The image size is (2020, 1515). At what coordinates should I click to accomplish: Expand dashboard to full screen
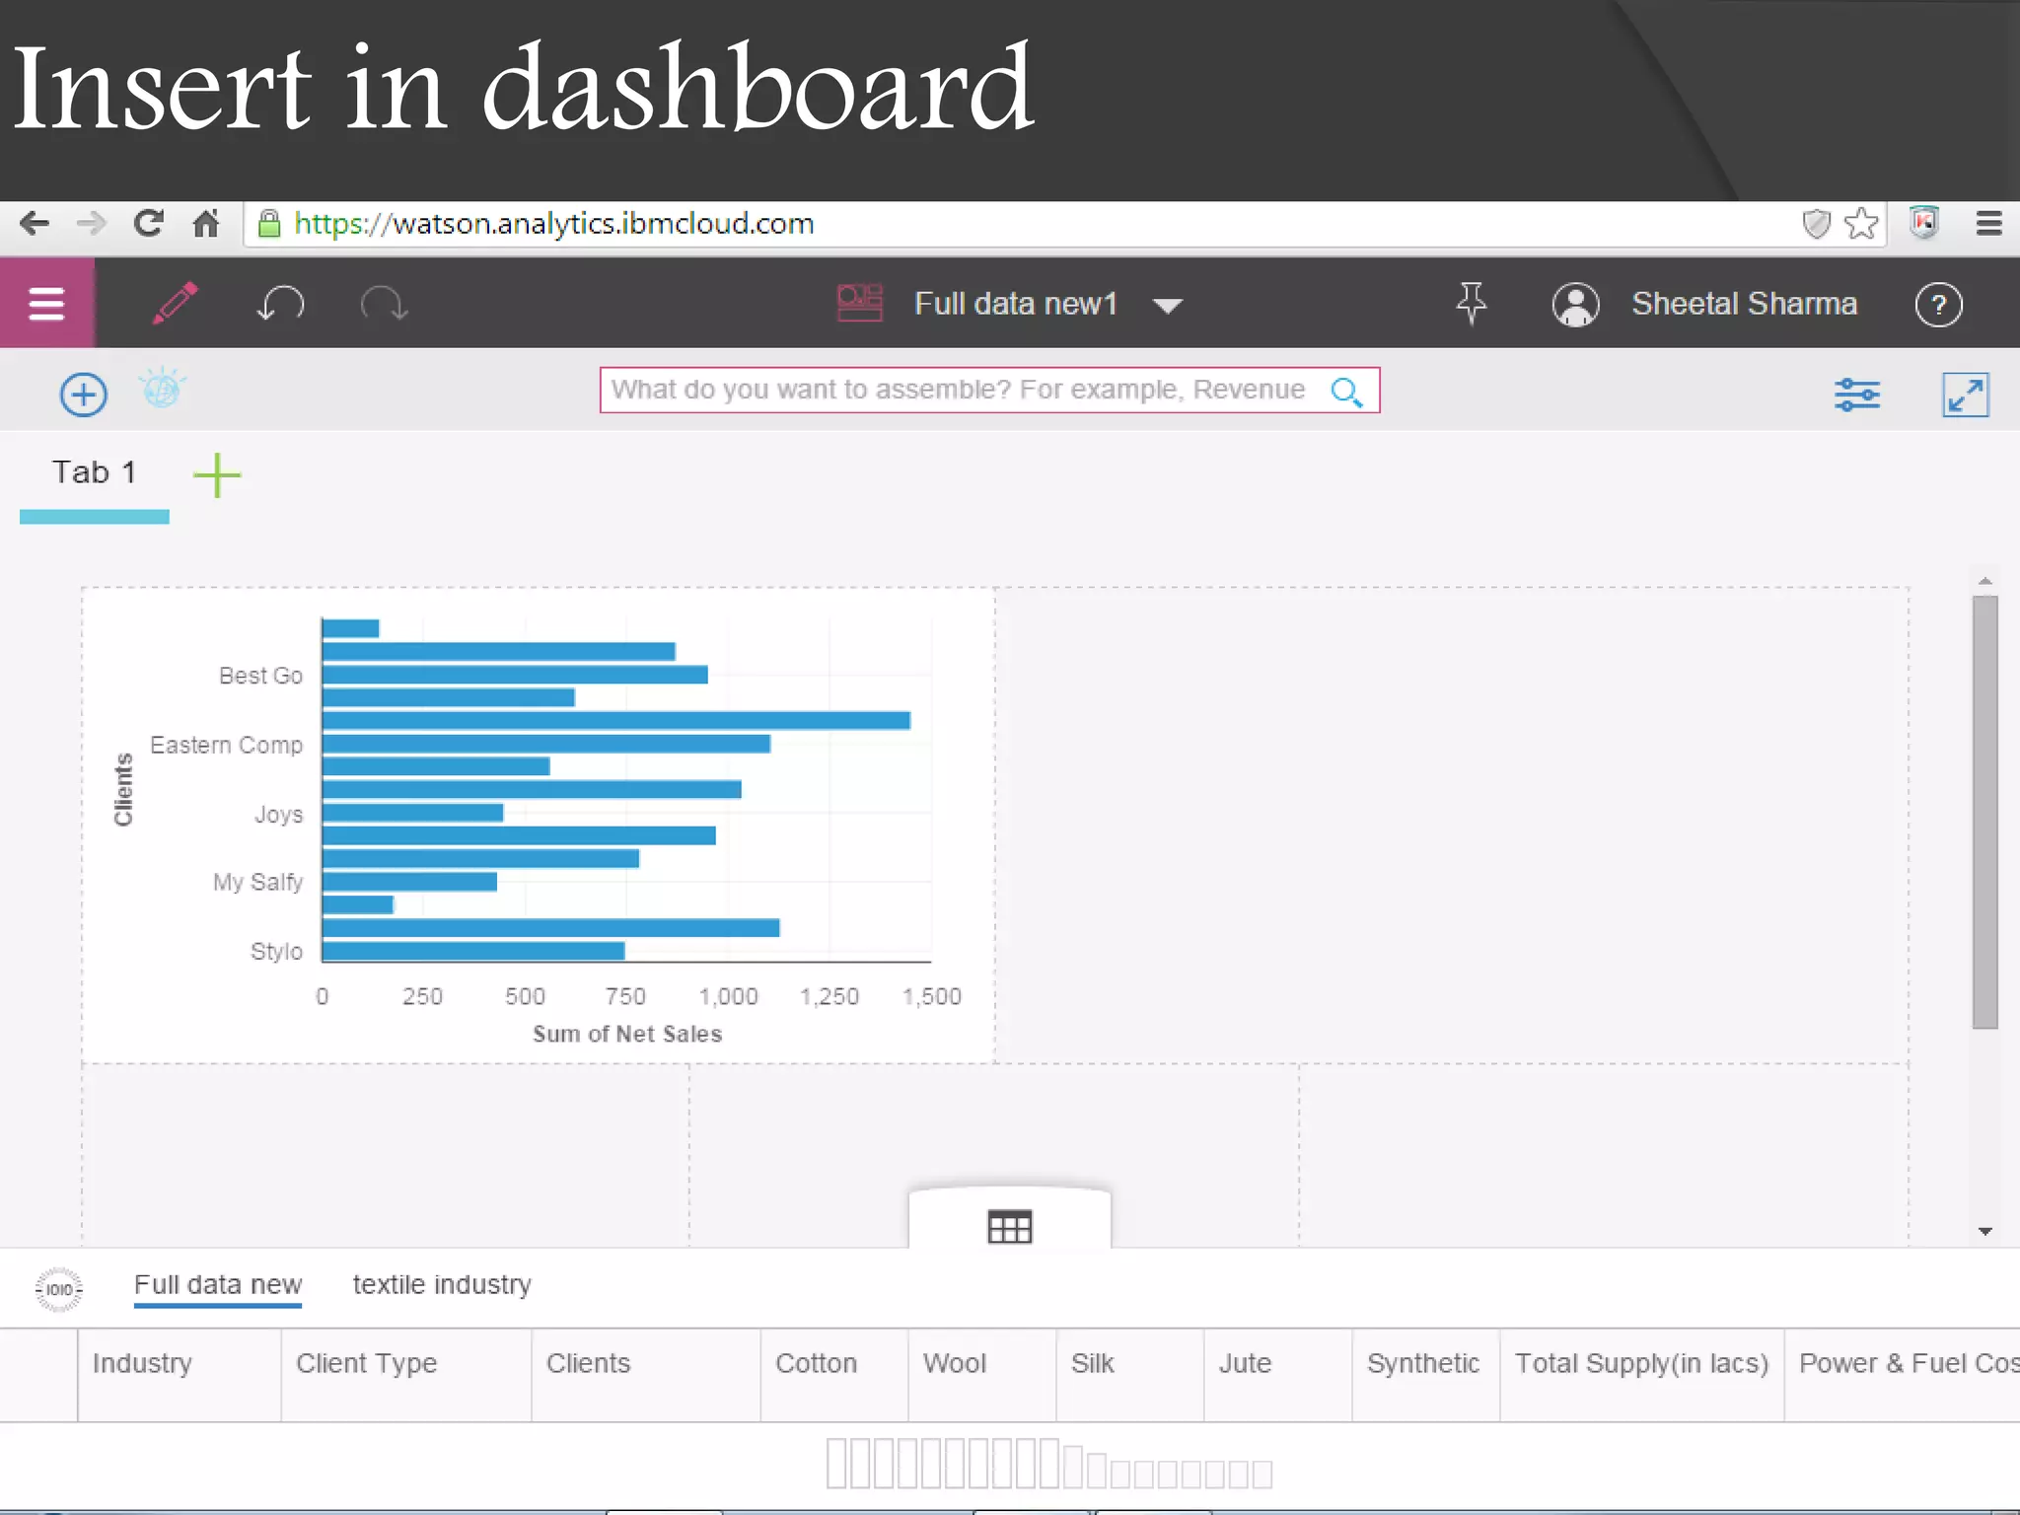[1965, 395]
